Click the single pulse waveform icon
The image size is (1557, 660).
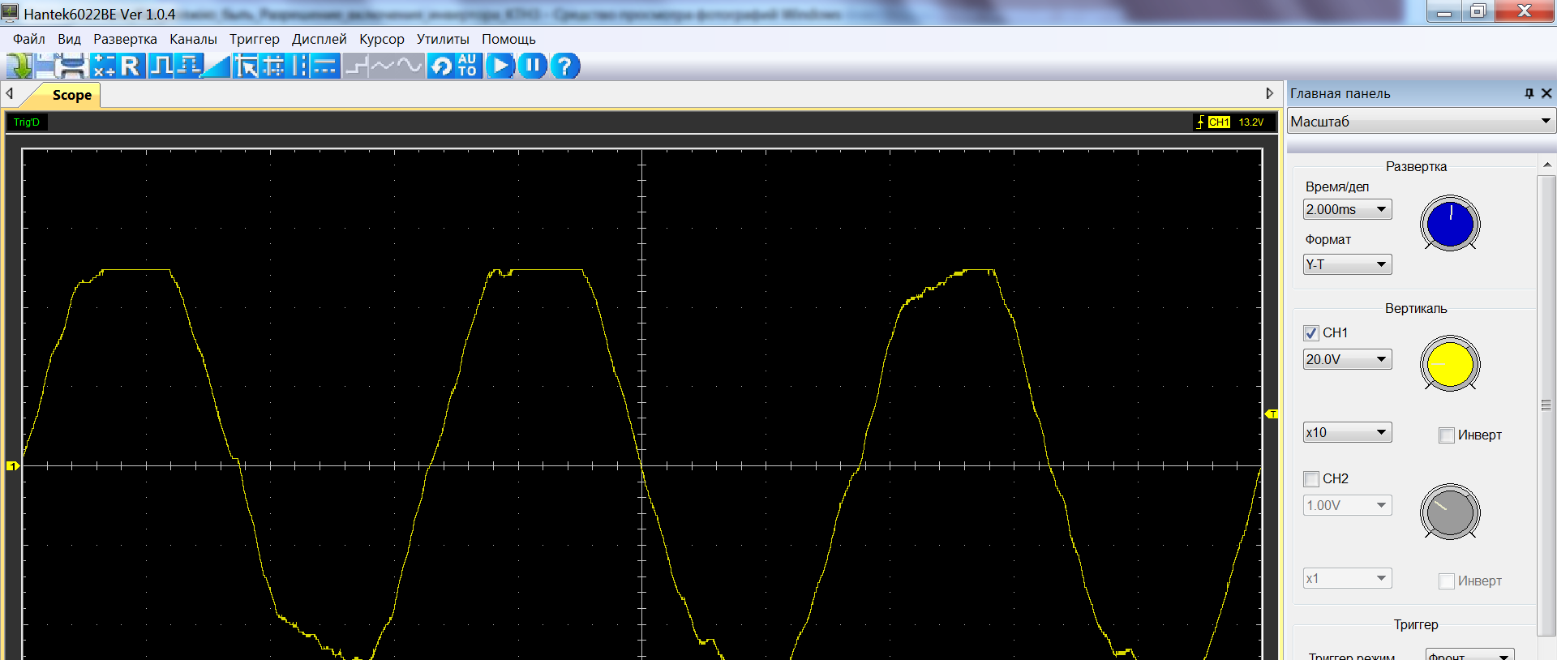(x=161, y=66)
